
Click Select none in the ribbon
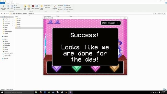(x=68, y=7)
